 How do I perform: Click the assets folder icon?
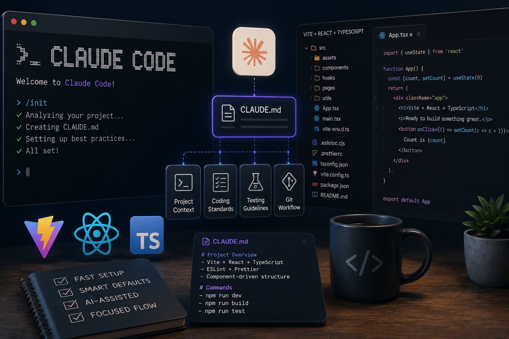pos(317,58)
